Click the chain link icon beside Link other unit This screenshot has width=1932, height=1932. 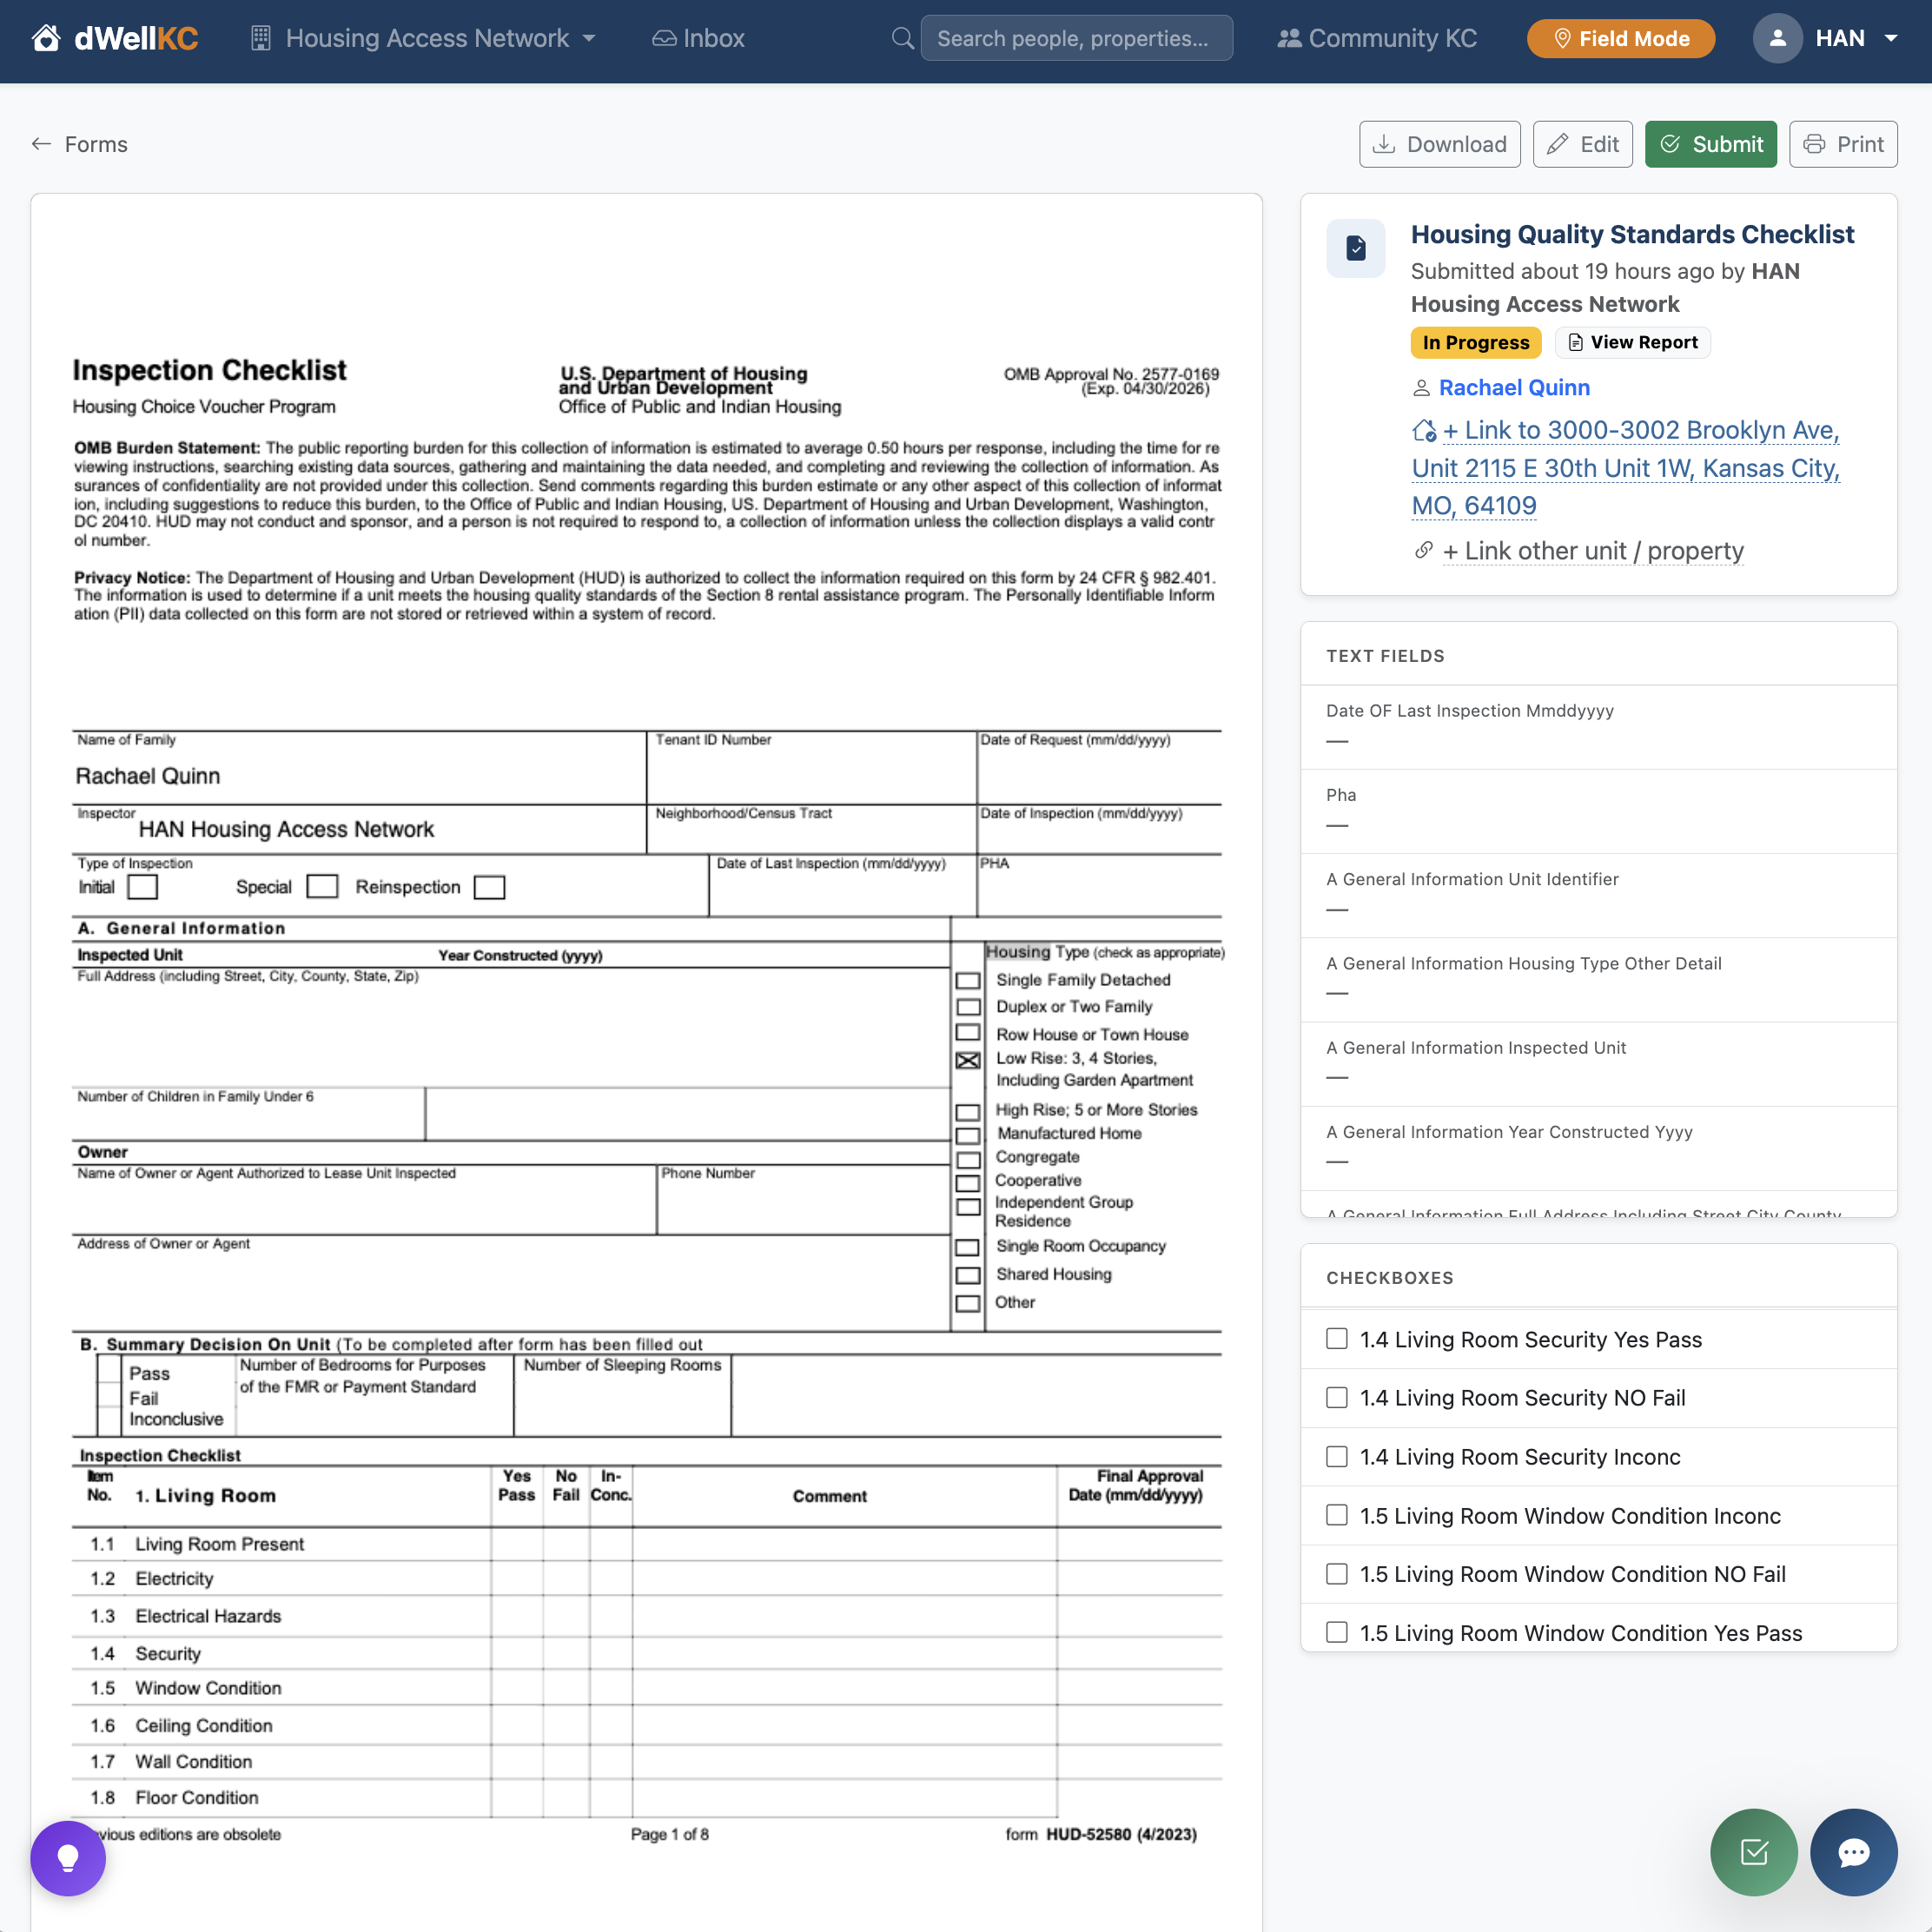(x=1424, y=551)
